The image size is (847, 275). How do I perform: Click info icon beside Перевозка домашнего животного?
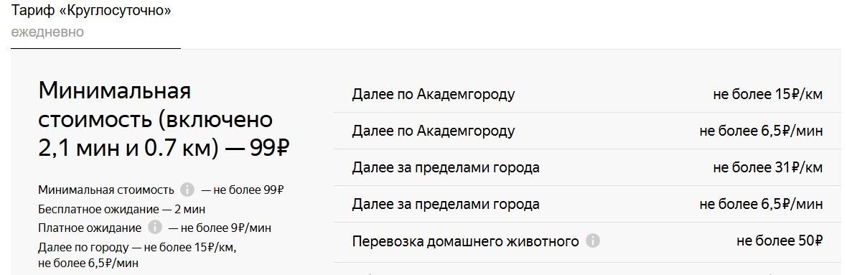593,241
